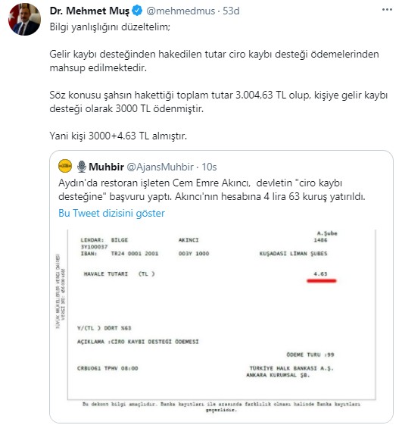402x425 pixels.
Task: Open the Dr. Mehmet Muş display name
Action: click(89, 11)
